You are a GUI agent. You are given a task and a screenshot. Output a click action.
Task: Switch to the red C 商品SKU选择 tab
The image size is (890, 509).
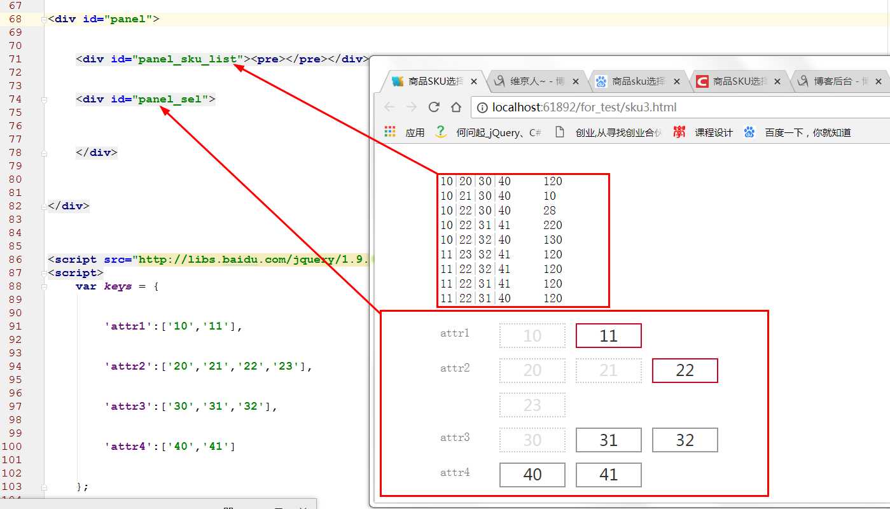pos(738,81)
